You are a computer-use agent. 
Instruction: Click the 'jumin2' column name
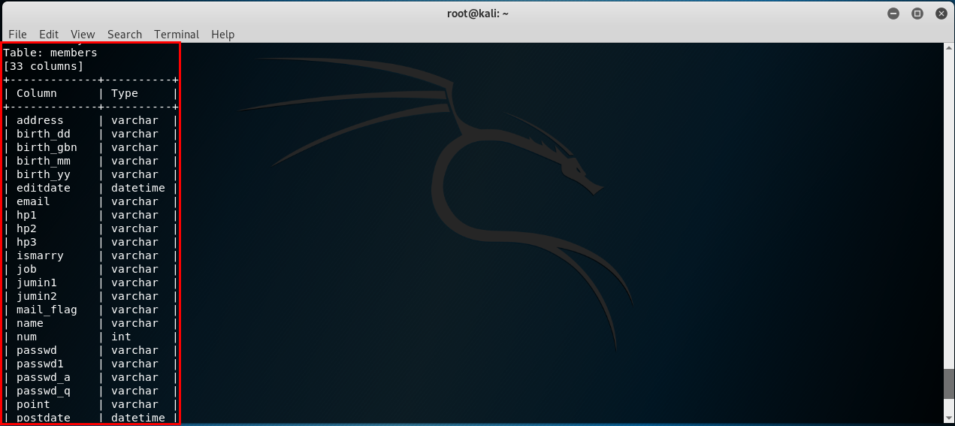37,296
